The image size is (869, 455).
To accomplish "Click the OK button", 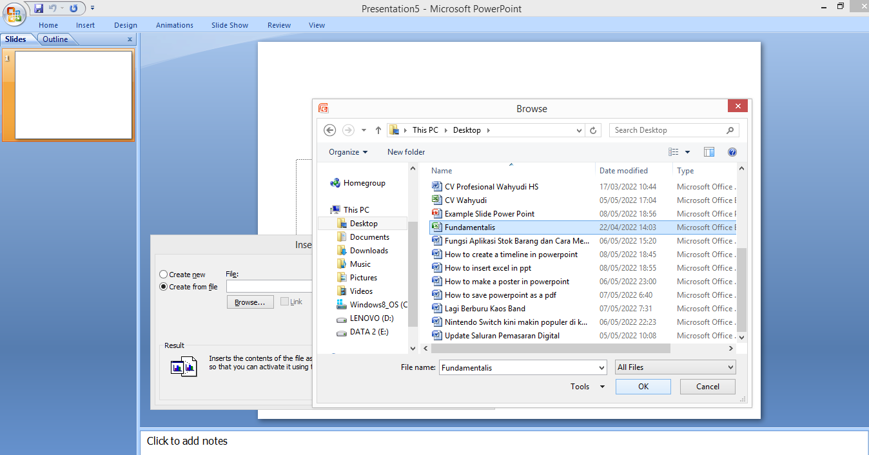I will click(643, 387).
